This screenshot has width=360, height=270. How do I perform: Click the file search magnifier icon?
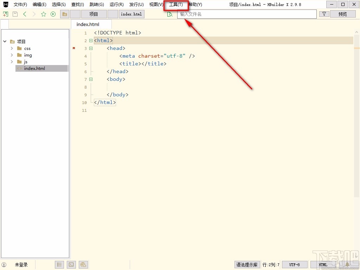(170, 14)
